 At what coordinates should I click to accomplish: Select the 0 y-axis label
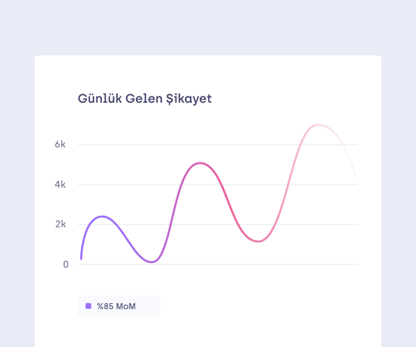point(66,264)
